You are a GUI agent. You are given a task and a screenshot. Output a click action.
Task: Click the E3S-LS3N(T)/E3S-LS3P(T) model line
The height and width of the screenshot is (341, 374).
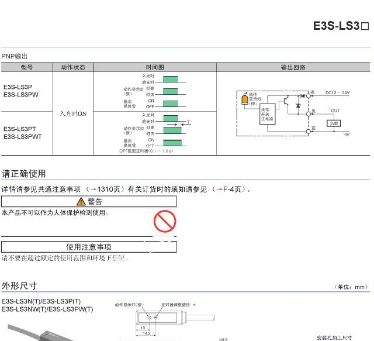pyautogui.click(x=41, y=301)
